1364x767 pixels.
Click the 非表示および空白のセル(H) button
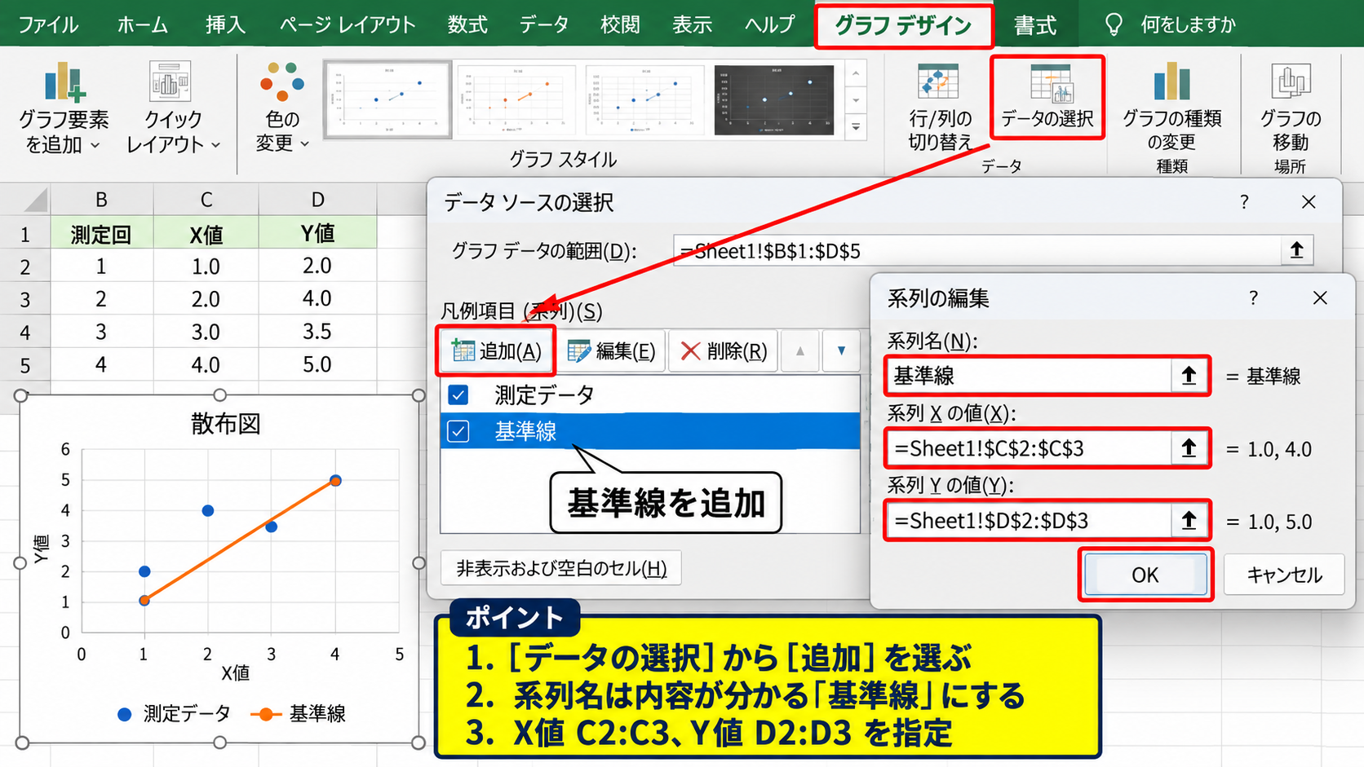pos(561,568)
